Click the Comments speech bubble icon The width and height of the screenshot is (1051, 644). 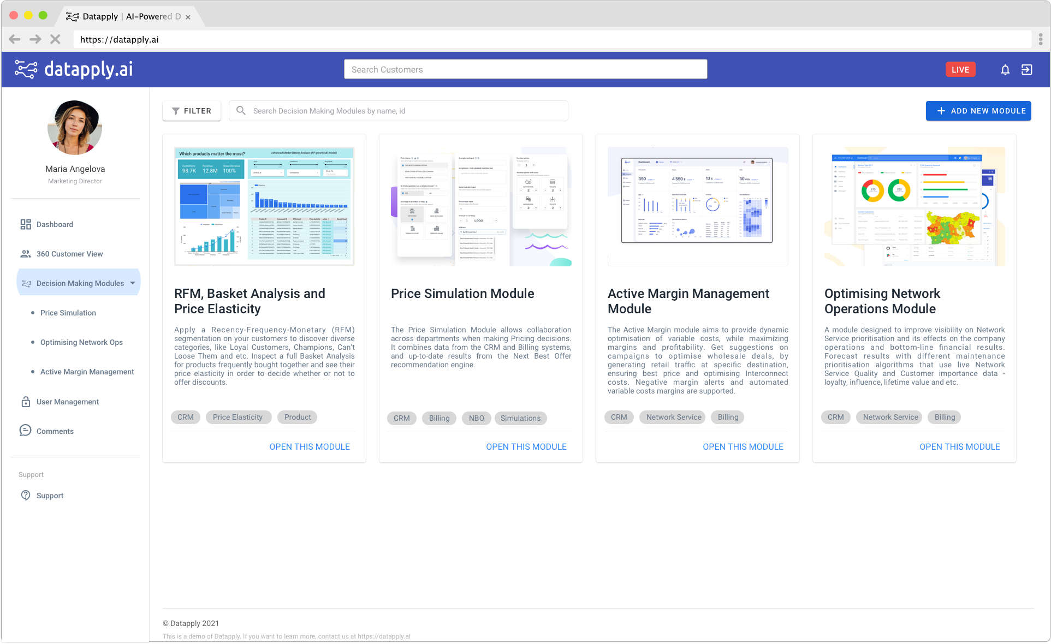(26, 431)
